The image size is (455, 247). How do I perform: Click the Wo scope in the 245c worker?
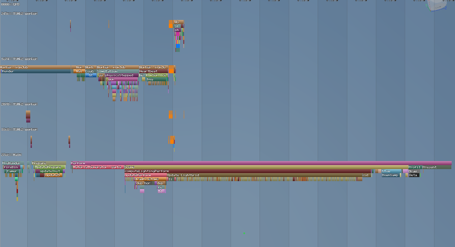pyautogui.click(x=178, y=22)
